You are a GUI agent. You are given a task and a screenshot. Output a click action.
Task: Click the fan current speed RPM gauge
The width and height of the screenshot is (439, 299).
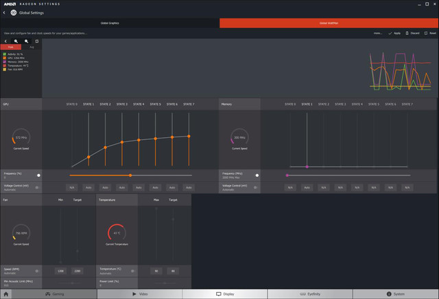(21, 233)
